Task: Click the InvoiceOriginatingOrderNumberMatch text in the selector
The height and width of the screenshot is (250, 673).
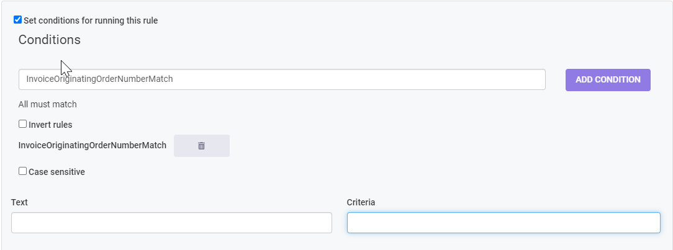Action: [x=99, y=79]
